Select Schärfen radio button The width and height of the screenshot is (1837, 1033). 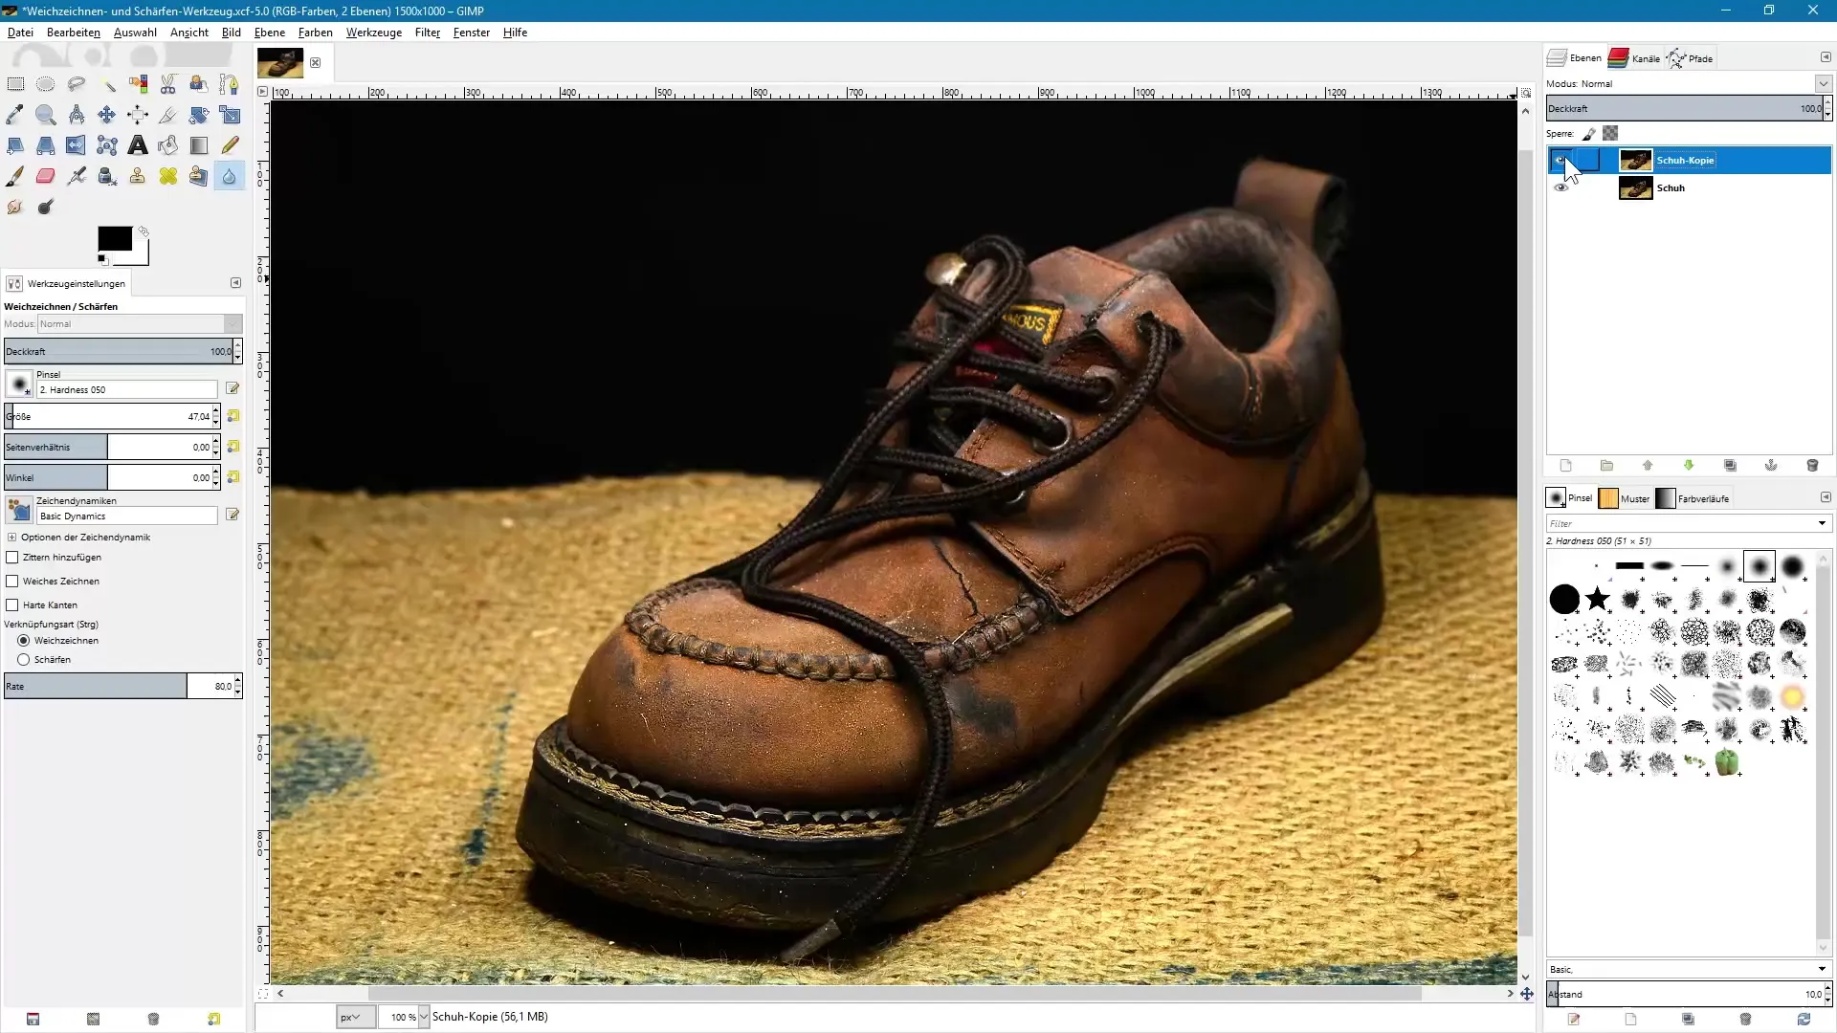tap(24, 660)
